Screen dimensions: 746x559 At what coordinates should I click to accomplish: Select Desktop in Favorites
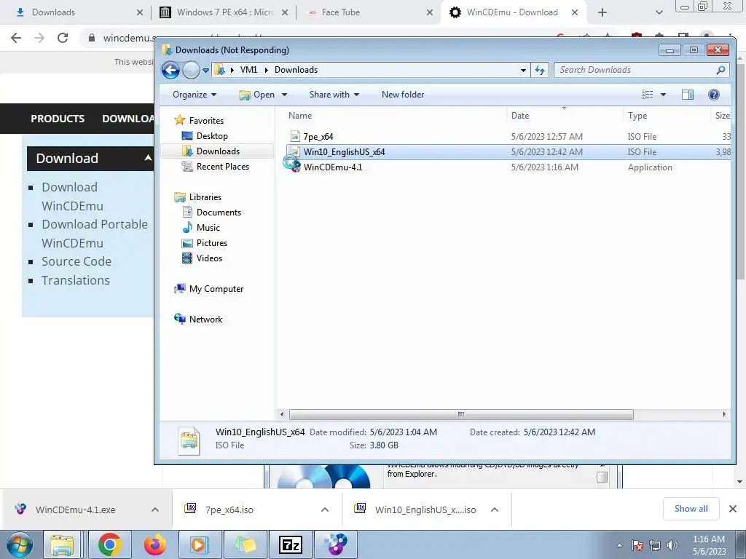click(205, 136)
